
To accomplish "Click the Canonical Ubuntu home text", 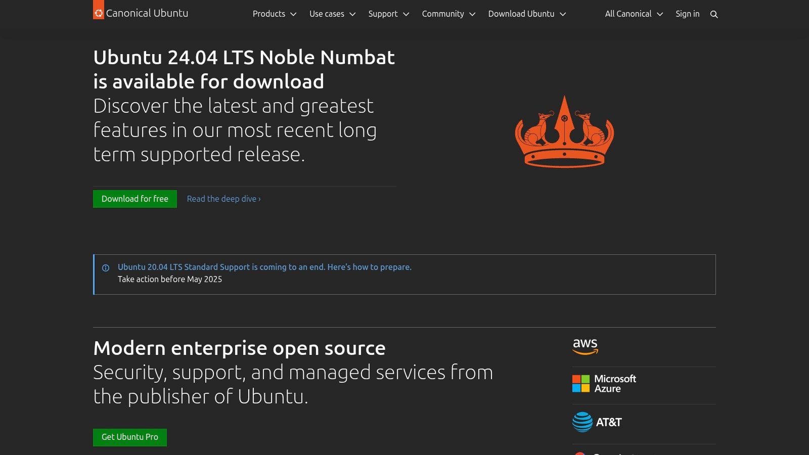I will click(x=147, y=13).
